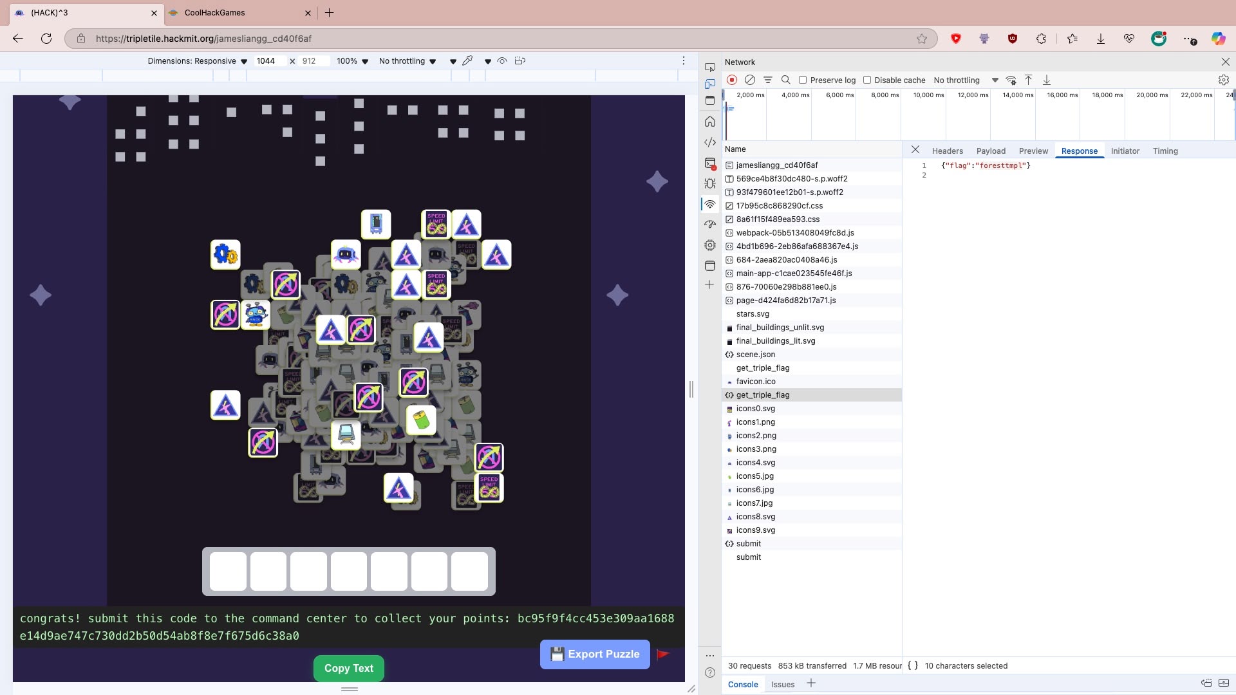Switch to Timing tab
This screenshot has width=1236, height=695.
tap(1165, 151)
